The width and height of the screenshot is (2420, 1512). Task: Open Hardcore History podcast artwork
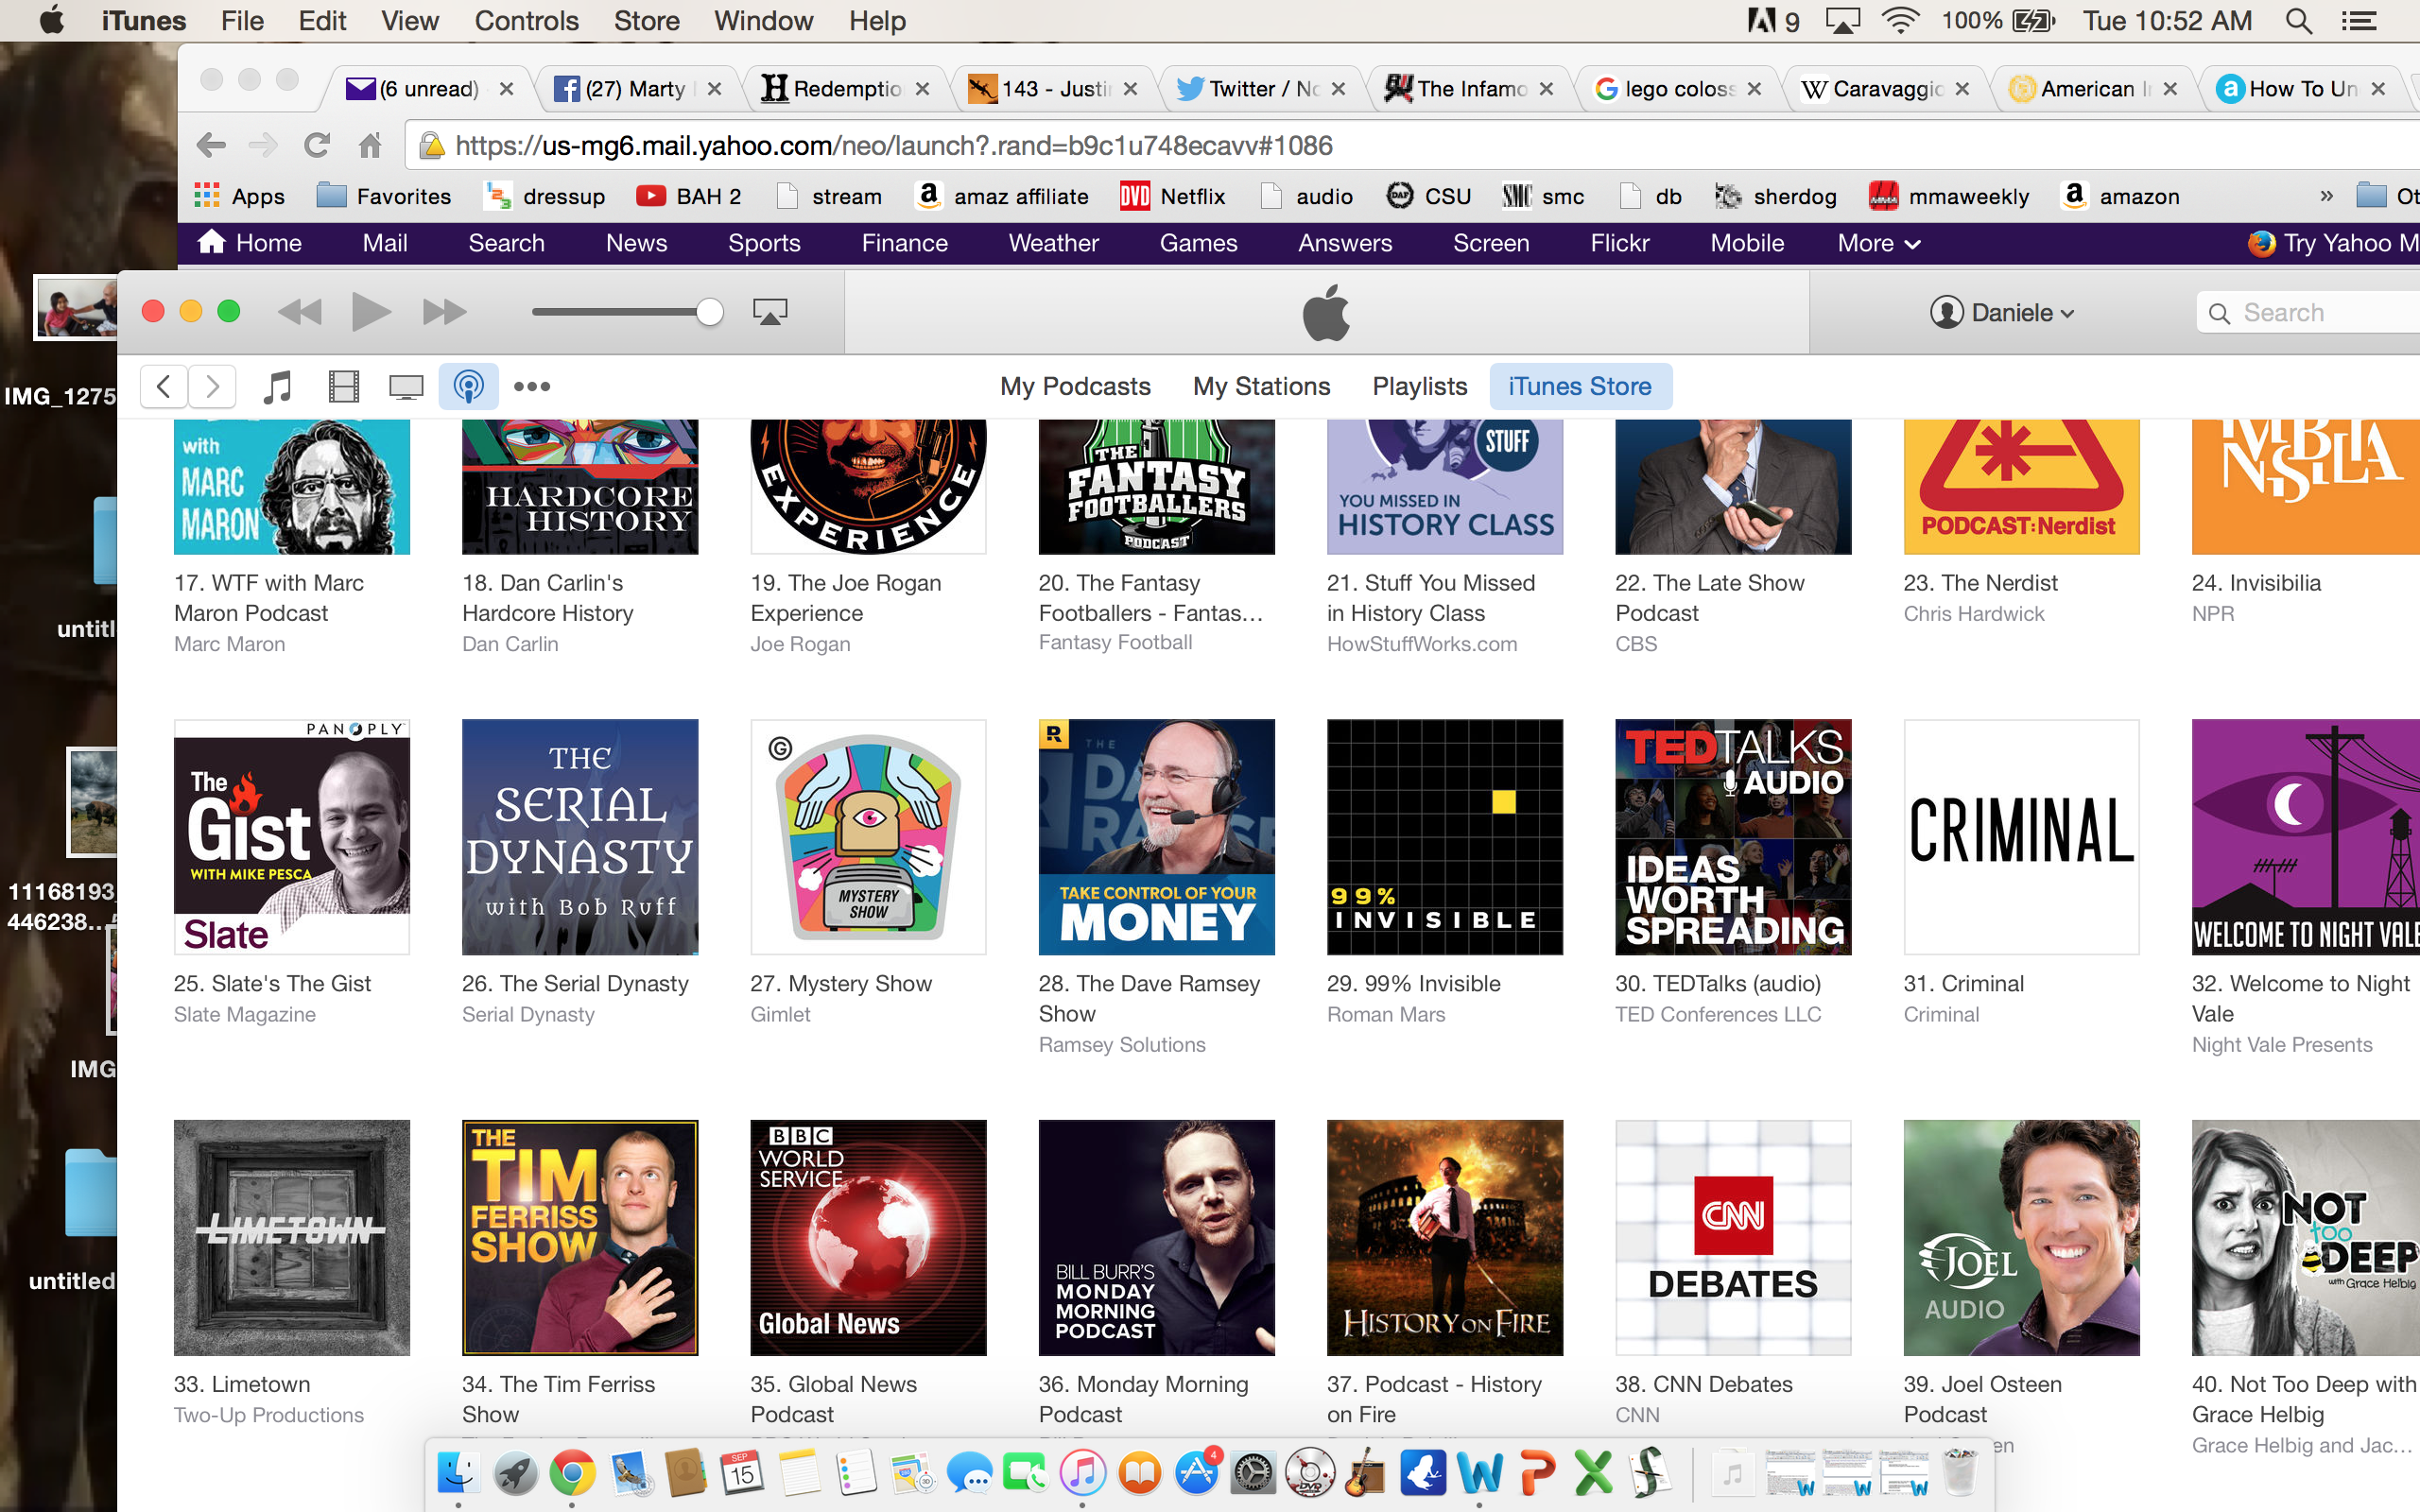[580, 487]
